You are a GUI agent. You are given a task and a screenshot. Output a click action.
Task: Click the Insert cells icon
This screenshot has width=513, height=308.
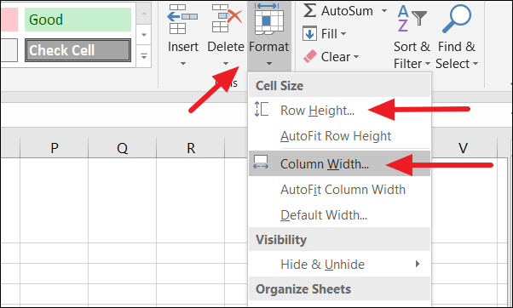(182, 19)
